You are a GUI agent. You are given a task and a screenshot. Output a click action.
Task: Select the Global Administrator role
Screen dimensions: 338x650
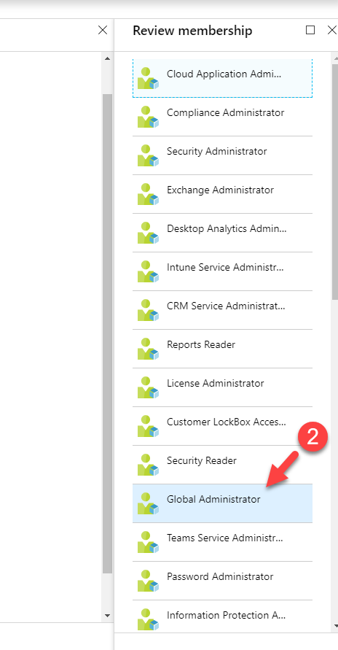tap(222, 503)
